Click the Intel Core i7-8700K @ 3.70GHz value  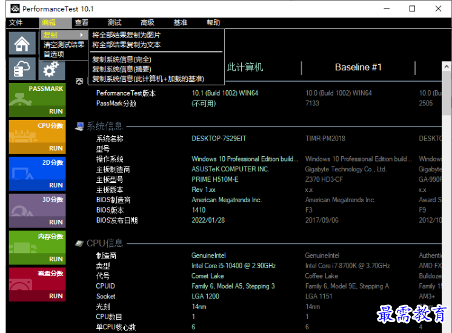click(347, 266)
